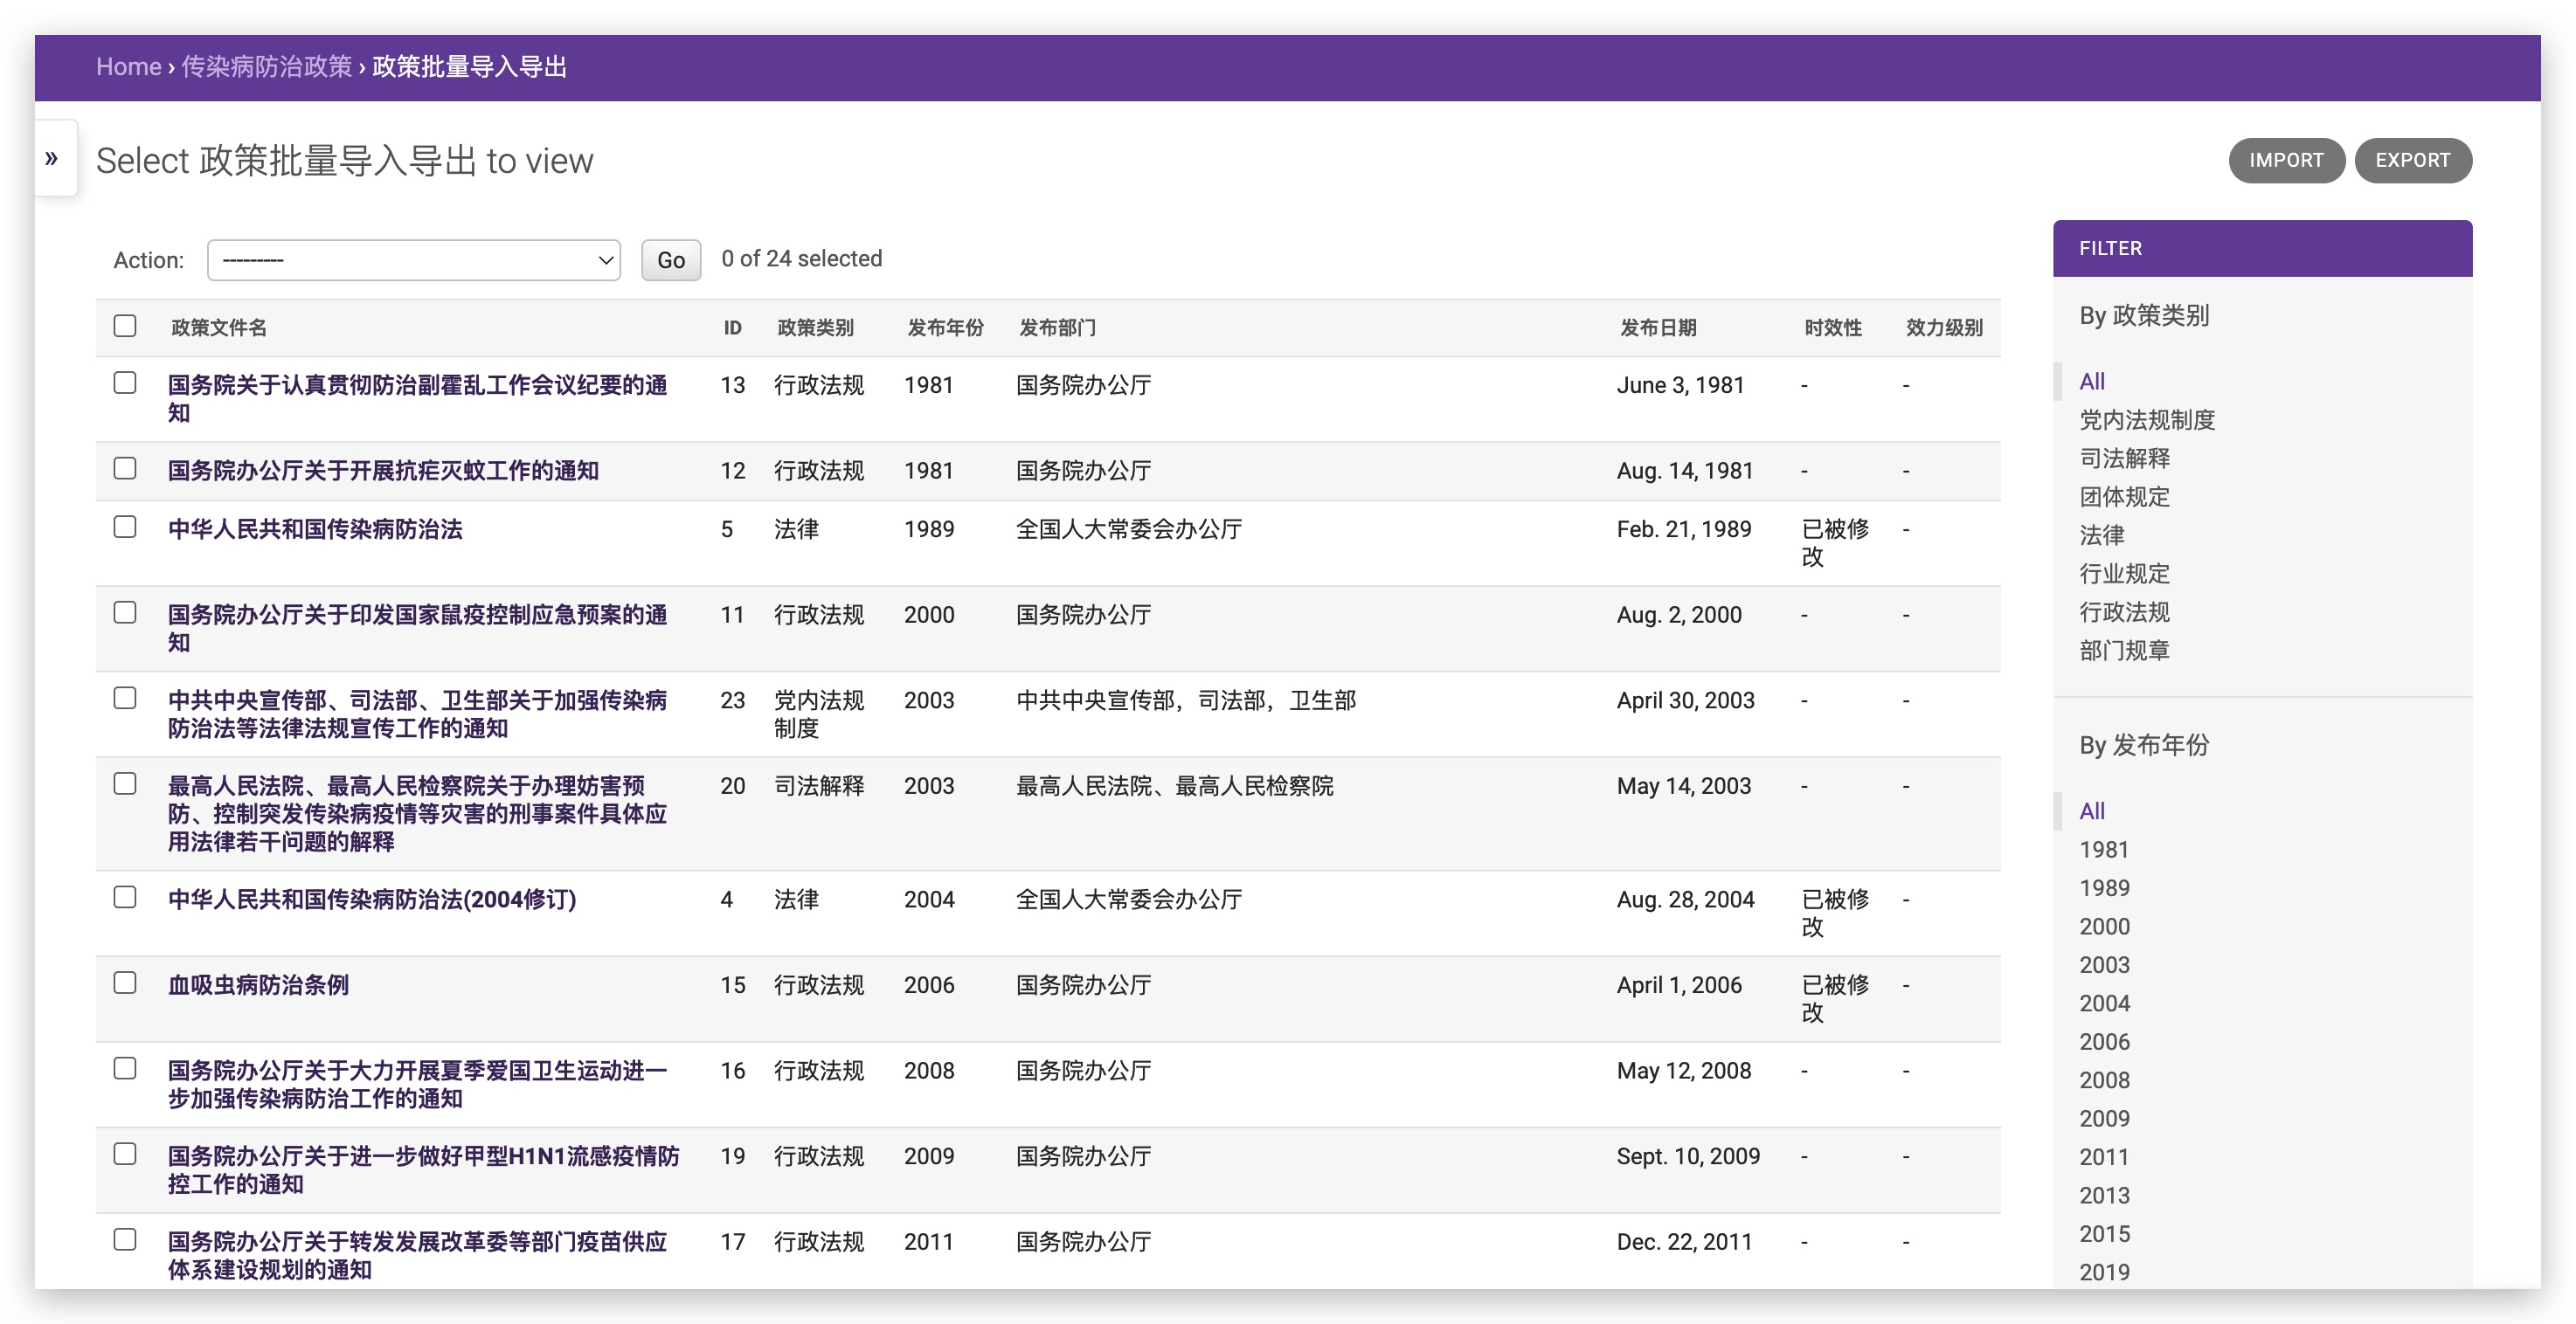Sort by the 发布部门 column header
This screenshot has height=1324, width=2576.
[x=1057, y=328]
